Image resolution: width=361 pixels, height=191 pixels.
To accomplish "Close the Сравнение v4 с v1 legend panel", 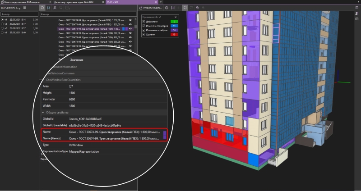I will click(176, 17).
